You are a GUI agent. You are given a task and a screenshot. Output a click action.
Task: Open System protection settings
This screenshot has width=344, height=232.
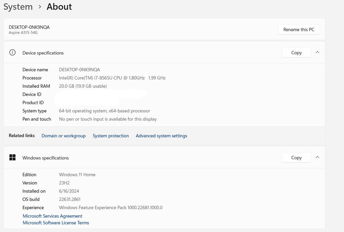pyautogui.click(x=111, y=136)
